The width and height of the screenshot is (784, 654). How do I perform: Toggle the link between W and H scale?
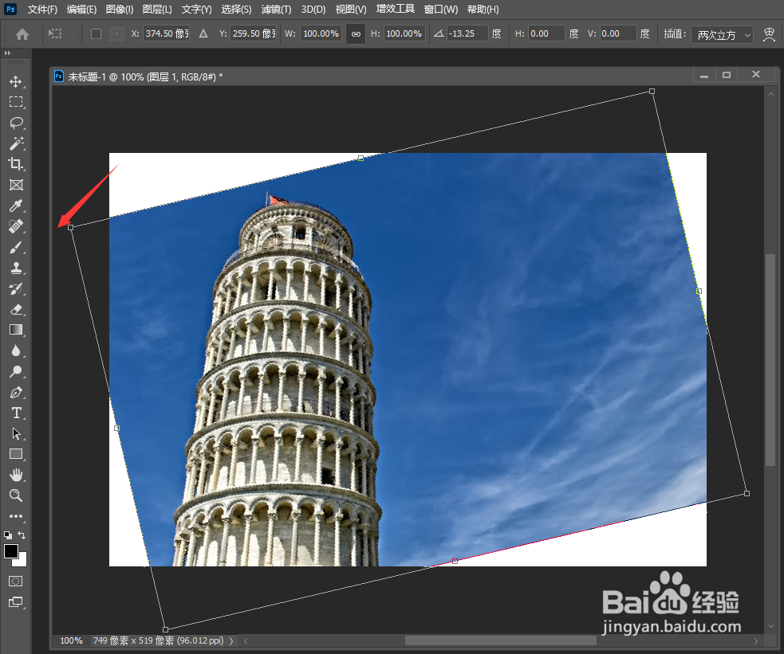tap(355, 33)
